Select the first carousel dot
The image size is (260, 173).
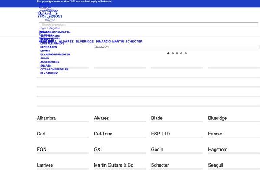pos(168,54)
